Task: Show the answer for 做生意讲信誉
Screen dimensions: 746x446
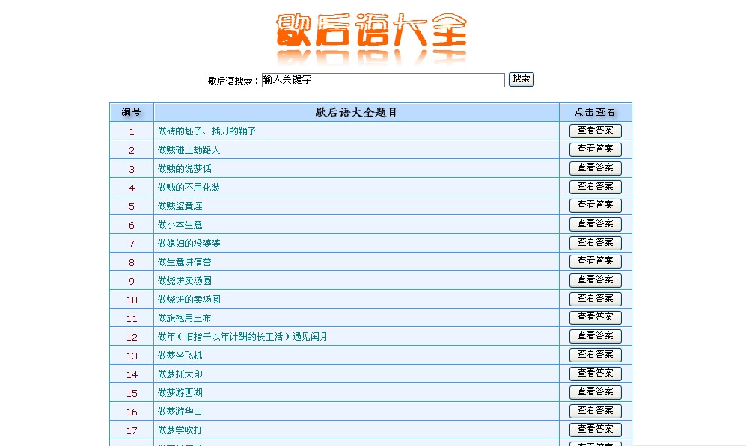Action: (x=596, y=261)
